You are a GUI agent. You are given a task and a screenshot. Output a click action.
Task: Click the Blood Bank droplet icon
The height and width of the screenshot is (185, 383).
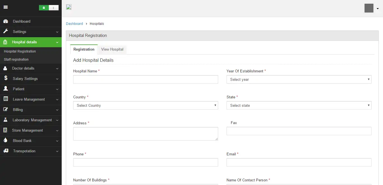[x=6, y=141]
